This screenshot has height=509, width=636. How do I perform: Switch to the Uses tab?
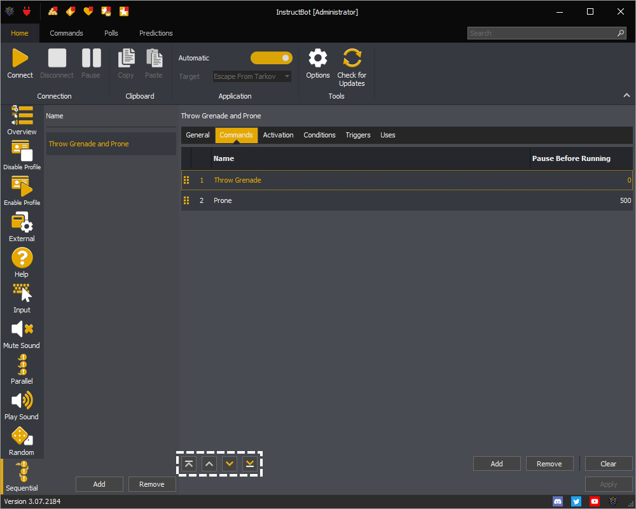(388, 135)
